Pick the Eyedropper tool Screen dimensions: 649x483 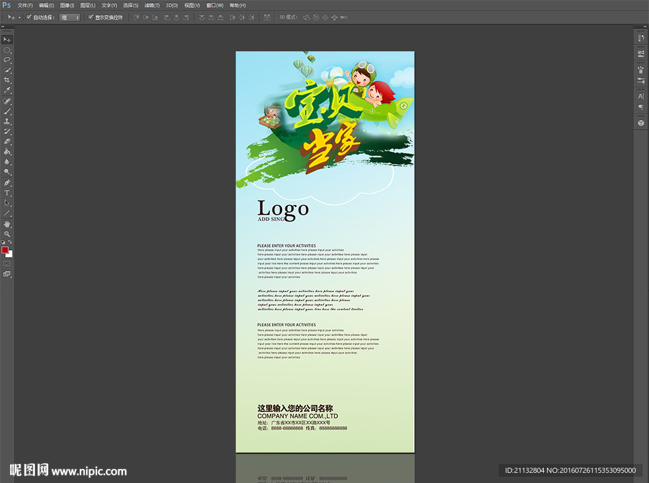(x=8, y=91)
